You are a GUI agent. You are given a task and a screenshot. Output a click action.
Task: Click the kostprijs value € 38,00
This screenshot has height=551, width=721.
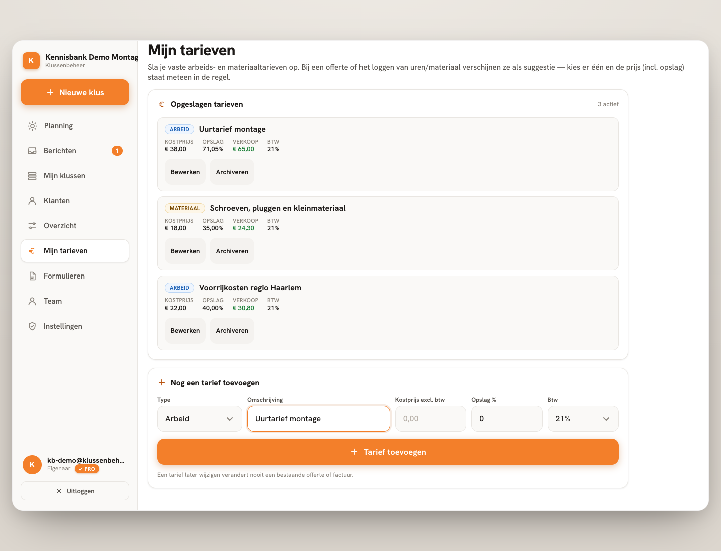point(175,149)
